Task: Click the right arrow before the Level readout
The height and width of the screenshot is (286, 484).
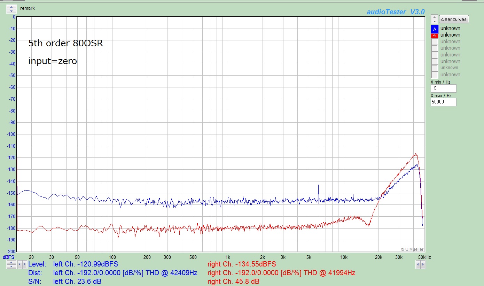Action: click(x=24, y=264)
